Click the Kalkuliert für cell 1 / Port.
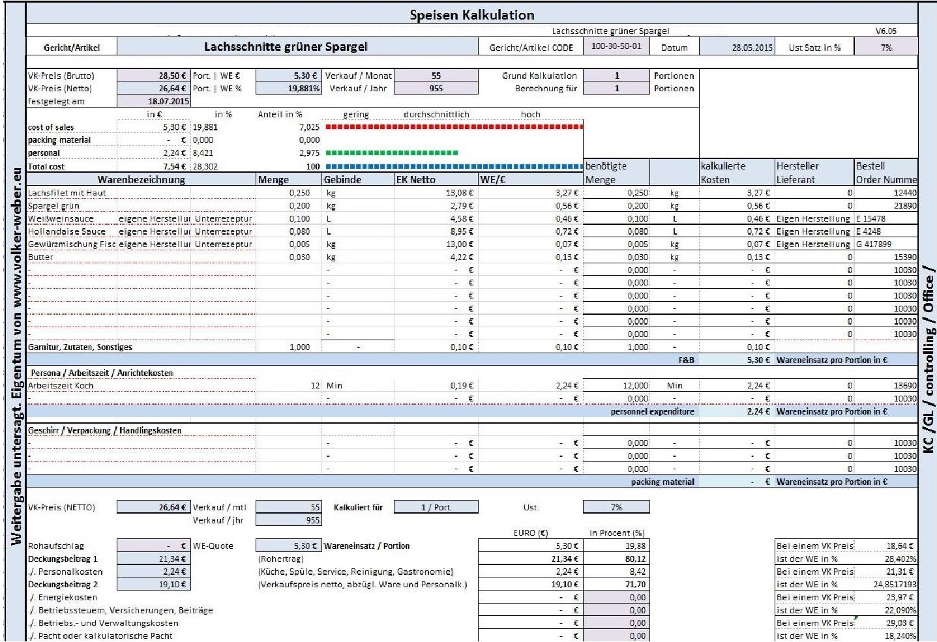Screen dimensions: 937x642 (436, 507)
